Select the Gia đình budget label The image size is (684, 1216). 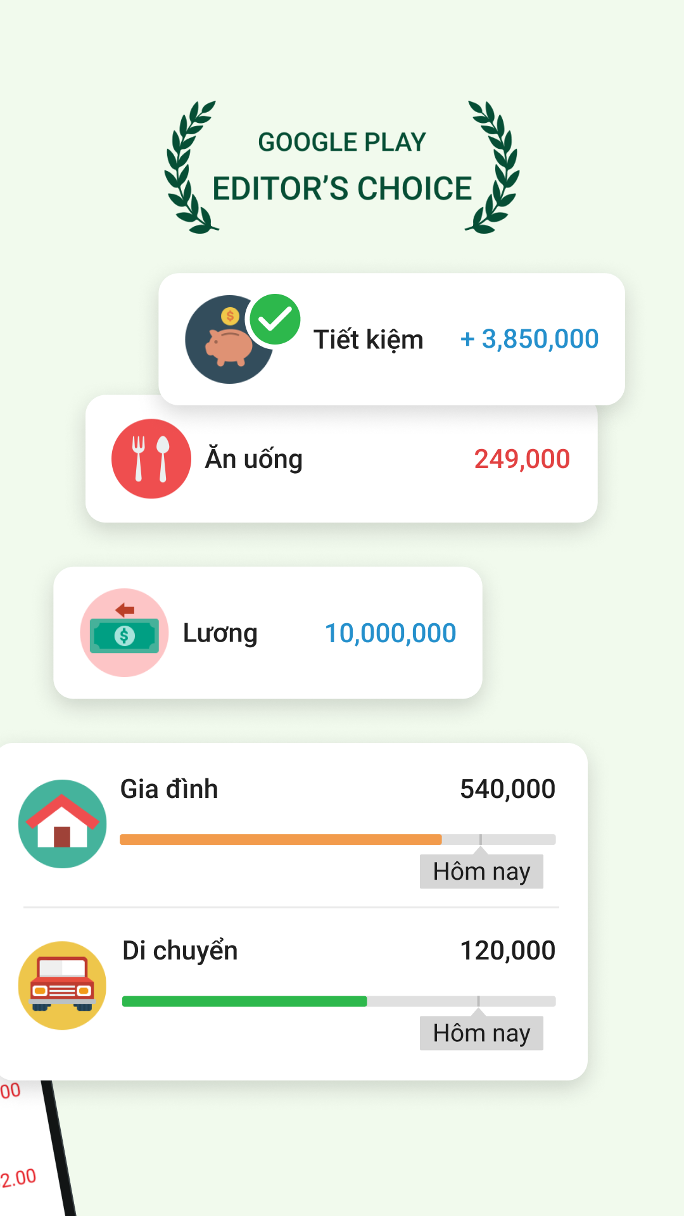169,789
